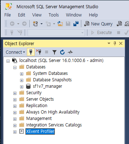Expand Integration Services Catalogs folder
Viewport: 129px width, 144px height.
(15, 125)
